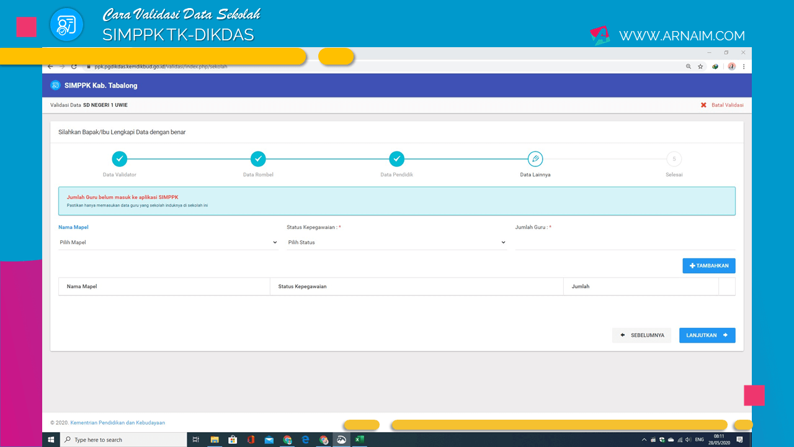
Task: Click the Batal Validasi link
Action: pos(727,105)
